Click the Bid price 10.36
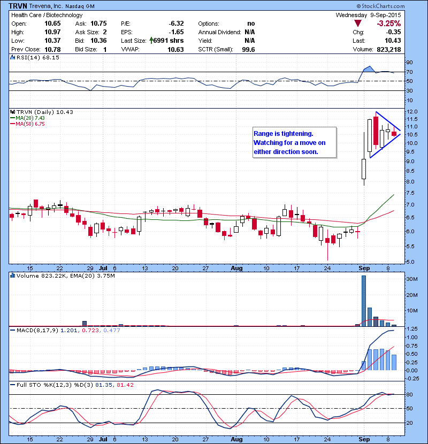Viewport: 428px width, 444px height. [x=98, y=41]
